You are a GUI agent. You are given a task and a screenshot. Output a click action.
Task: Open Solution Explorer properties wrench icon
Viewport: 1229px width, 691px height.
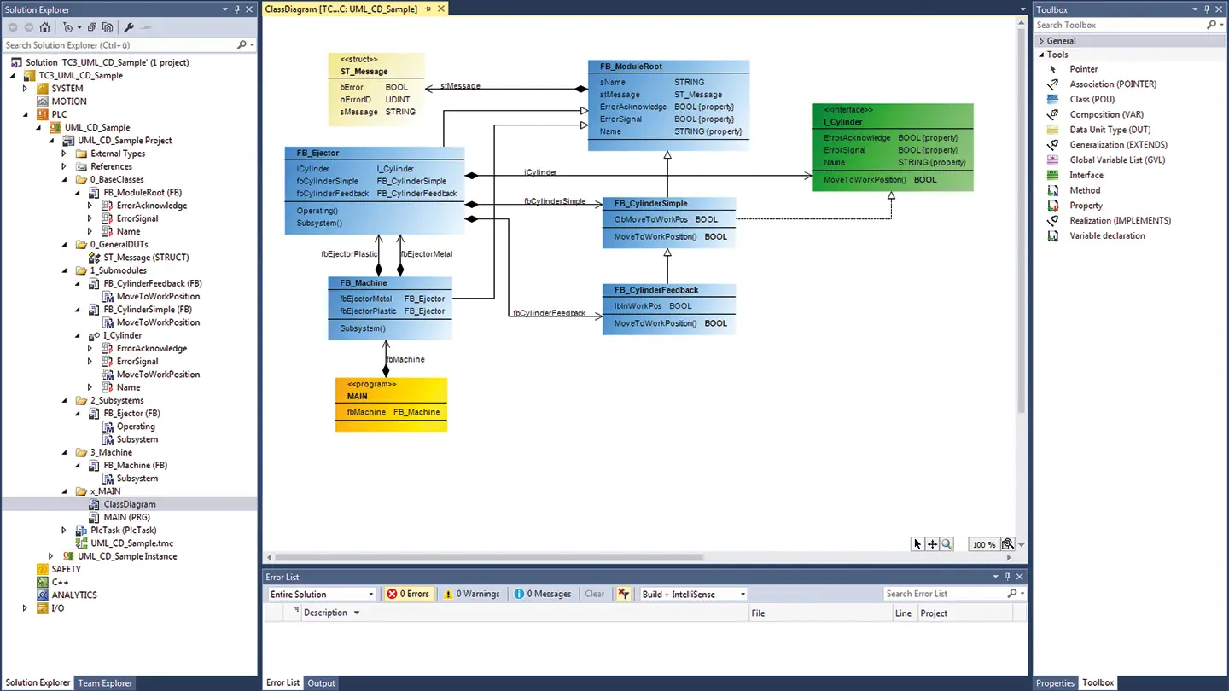point(129,27)
